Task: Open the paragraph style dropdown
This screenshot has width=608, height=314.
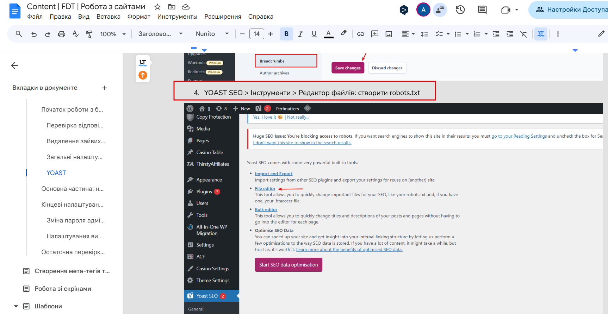Action: coord(160,34)
